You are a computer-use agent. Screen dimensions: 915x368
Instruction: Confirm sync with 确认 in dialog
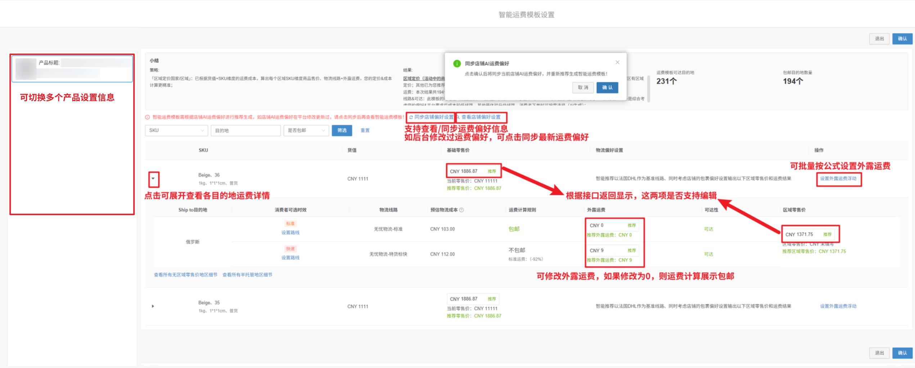[607, 88]
